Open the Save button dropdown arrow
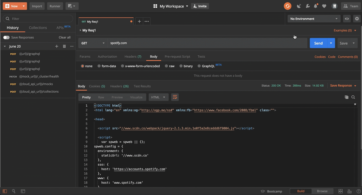The image size is (362, 195). [x=354, y=43]
